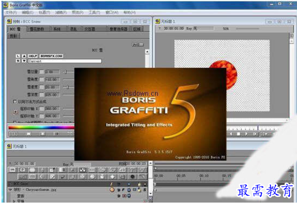The image size is (297, 206).
Task: Toggle the animate box beside the X axis field
Action: coord(42,108)
